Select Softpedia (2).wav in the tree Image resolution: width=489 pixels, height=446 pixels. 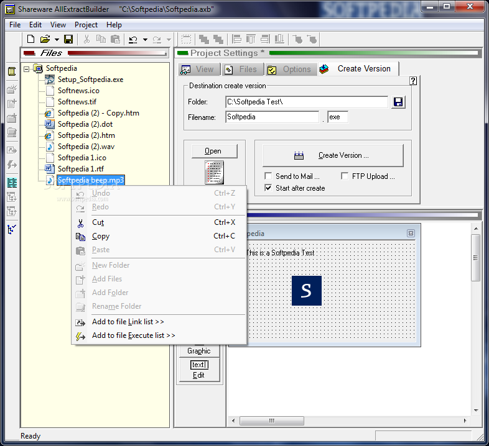(x=86, y=147)
